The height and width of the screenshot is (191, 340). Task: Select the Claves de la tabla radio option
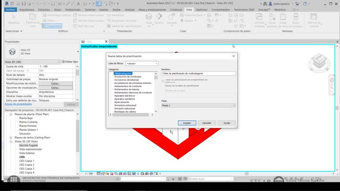pyautogui.click(x=163, y=85)
